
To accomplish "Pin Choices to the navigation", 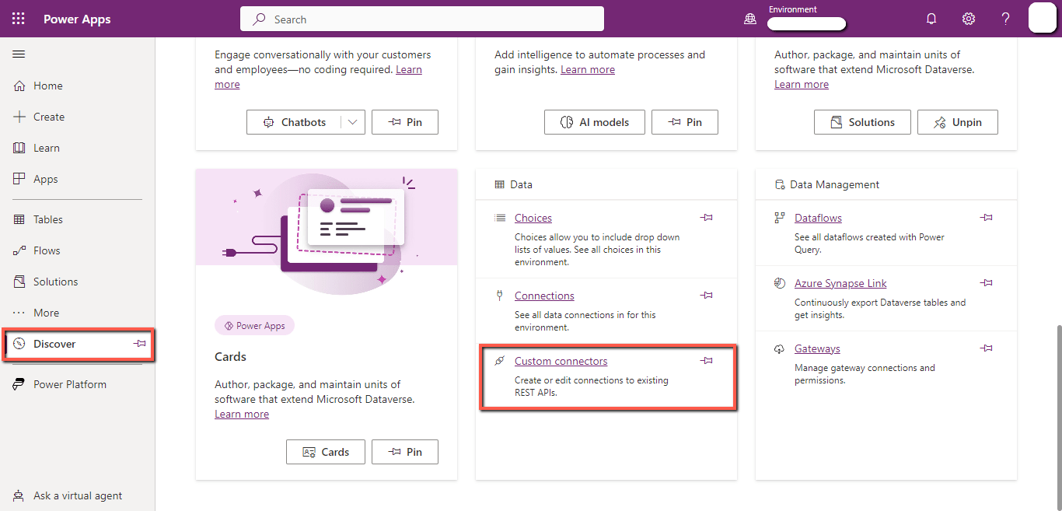I will (x=707, y=218).
